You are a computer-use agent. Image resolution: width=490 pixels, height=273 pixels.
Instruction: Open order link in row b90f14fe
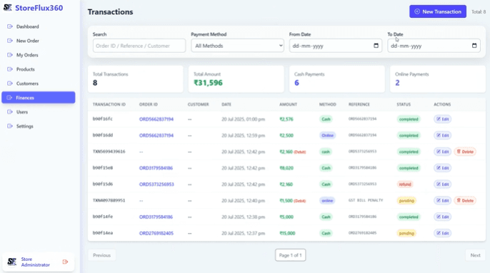pos(156,217)
